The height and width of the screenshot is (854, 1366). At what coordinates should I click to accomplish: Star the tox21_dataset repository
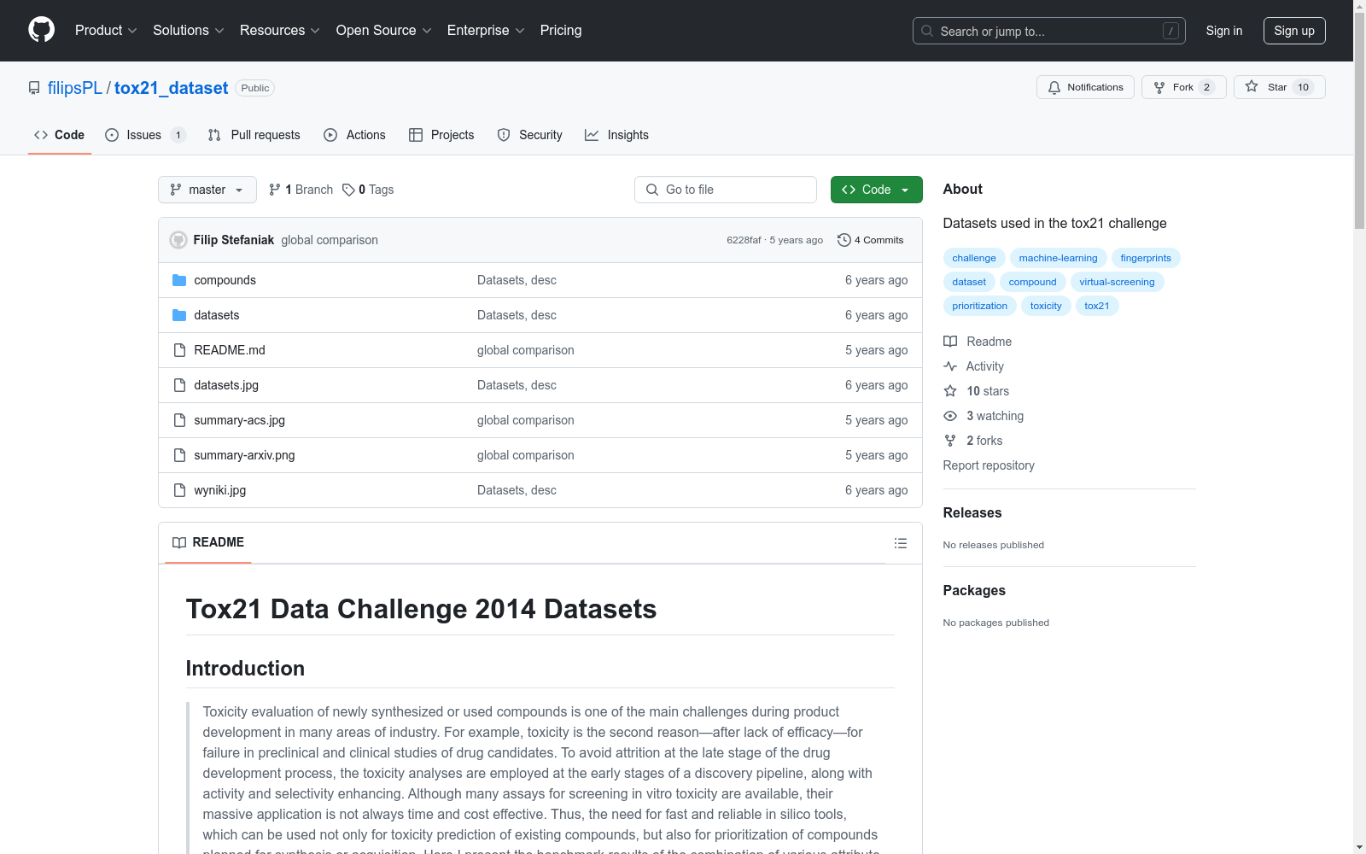point(1279,87)
